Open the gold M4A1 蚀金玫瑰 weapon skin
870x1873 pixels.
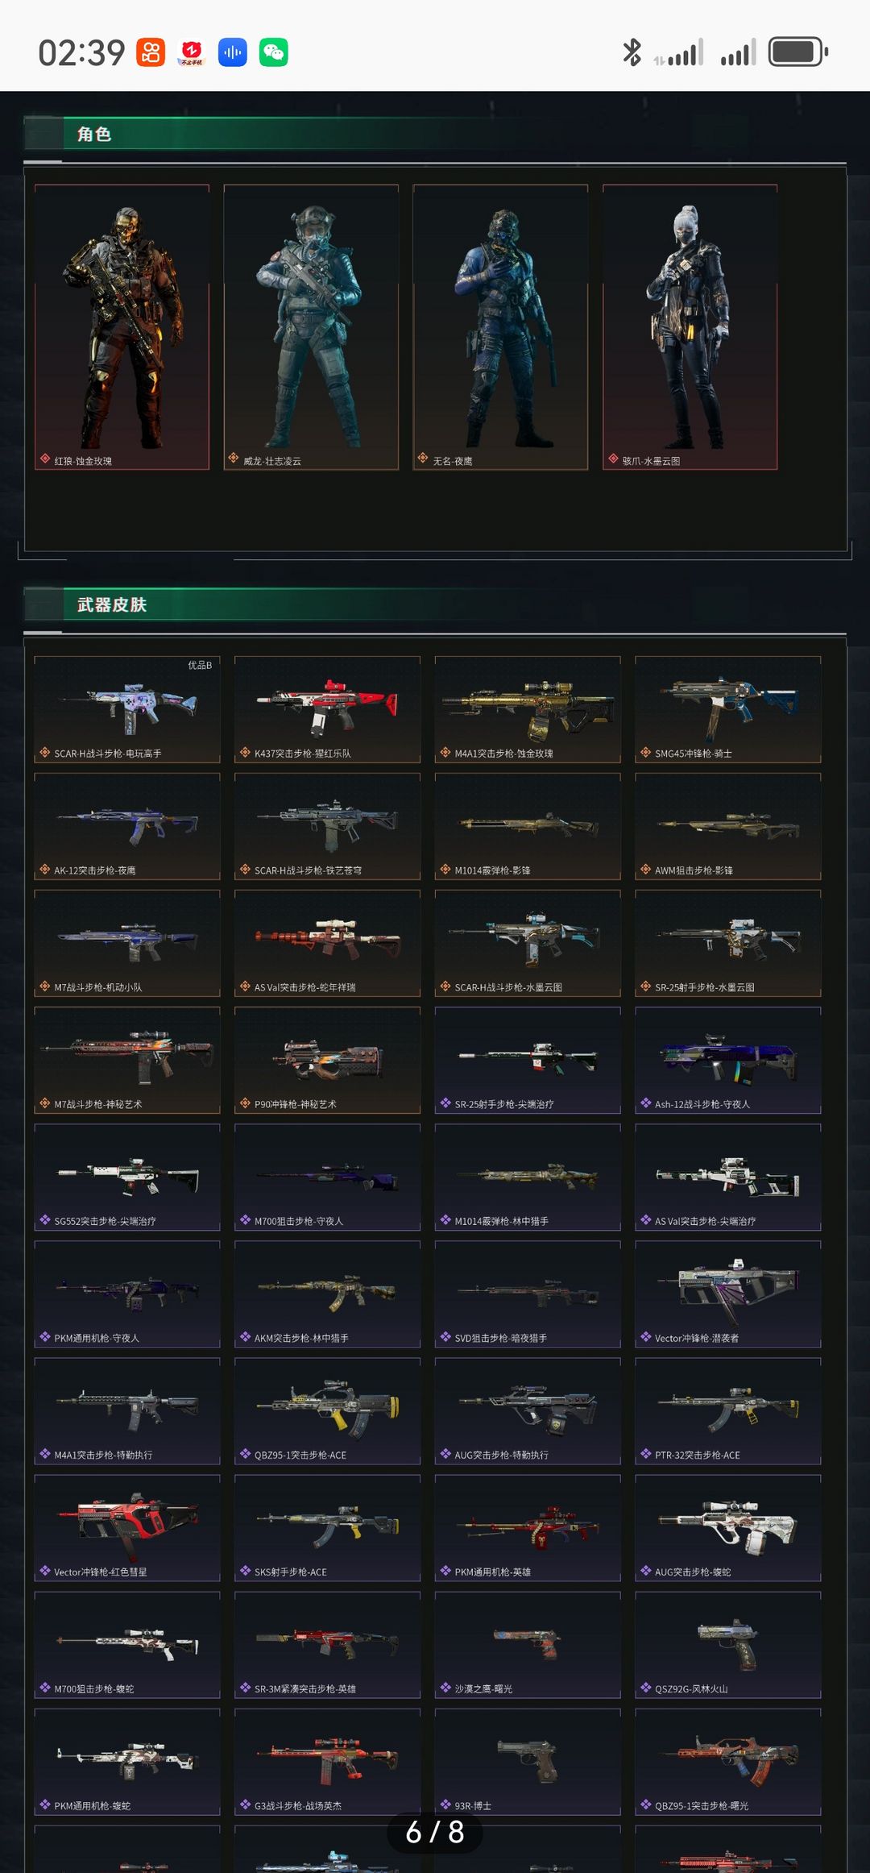[528, 709]
